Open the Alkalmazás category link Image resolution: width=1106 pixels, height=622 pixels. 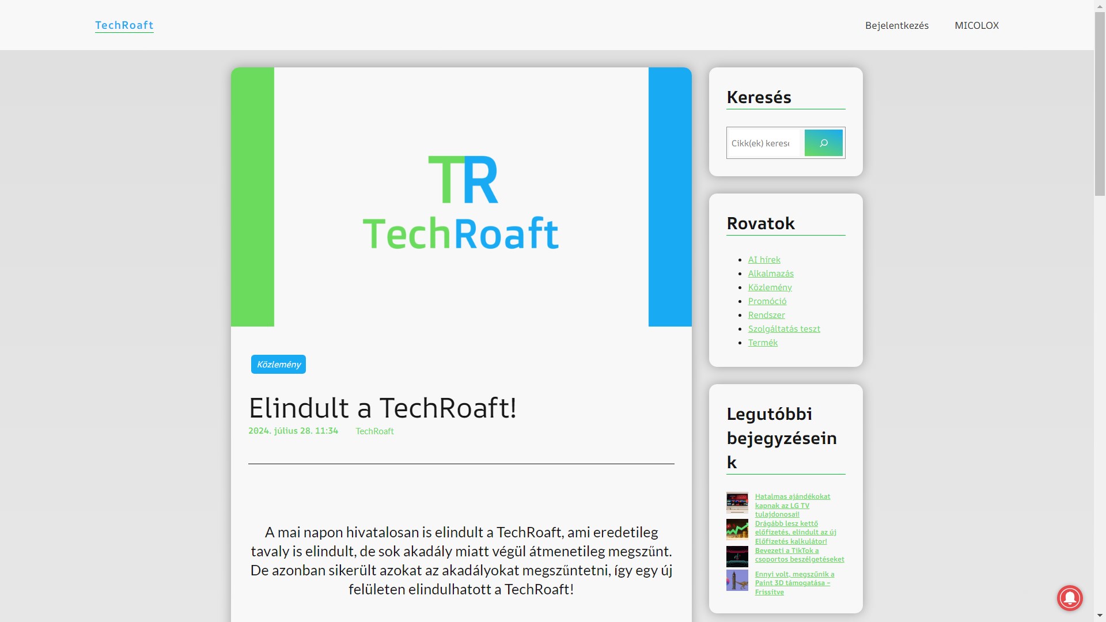point(770,274)
